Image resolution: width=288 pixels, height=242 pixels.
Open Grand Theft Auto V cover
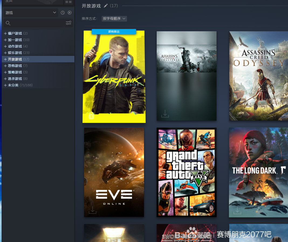(186, 172)
